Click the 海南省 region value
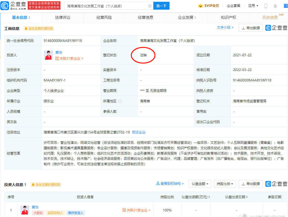Viewport: 288px width, 217px height. [145, 101]
